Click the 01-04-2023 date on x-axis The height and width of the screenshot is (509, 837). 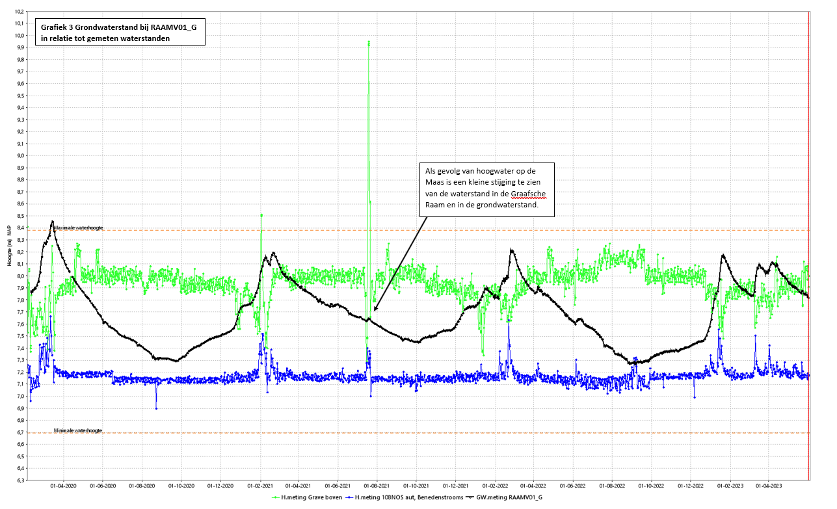click(768, 486)
